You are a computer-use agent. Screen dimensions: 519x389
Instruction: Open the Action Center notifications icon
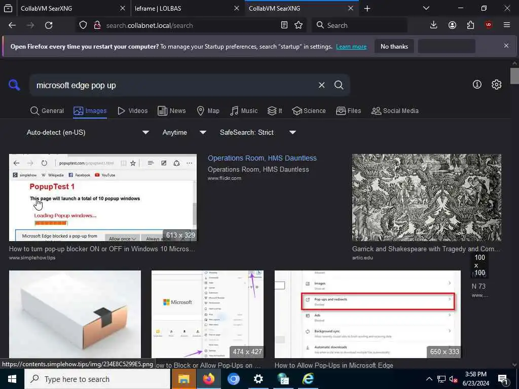pos(503,379)
